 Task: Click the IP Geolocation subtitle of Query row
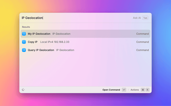[65, 50]
